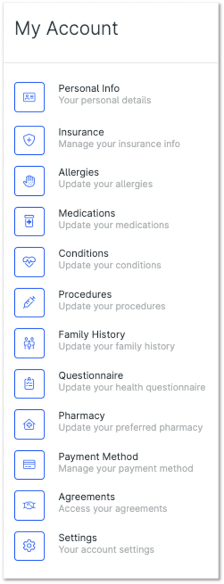Select the Allergies hand icon
The width and height of the screenshot is (224, 584).
[x=29, y=181]
